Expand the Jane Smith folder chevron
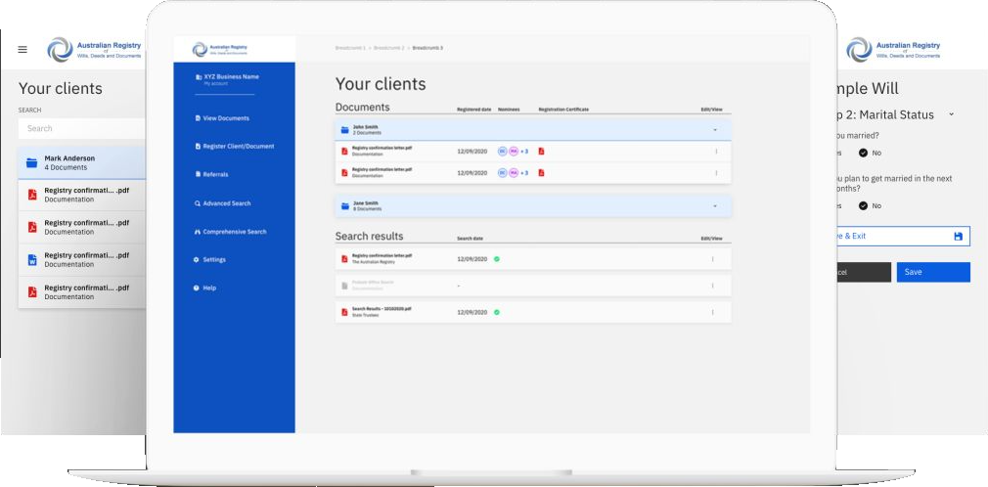988x487 pixels. coord(715,206)
